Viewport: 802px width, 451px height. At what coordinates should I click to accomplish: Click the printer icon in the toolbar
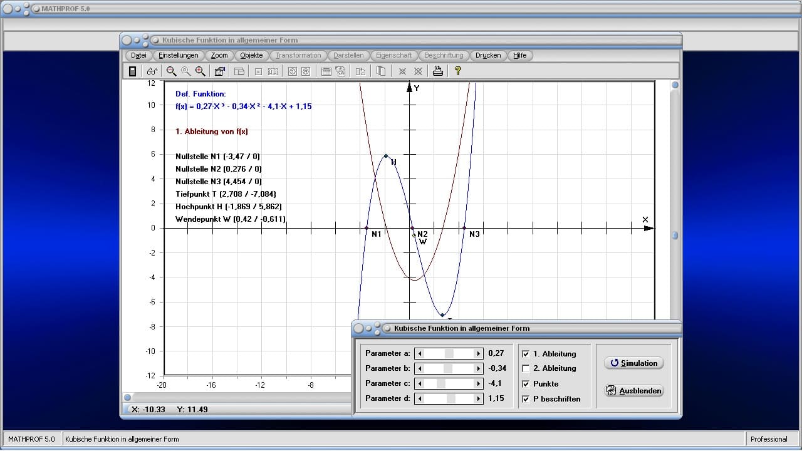point(438,71)
